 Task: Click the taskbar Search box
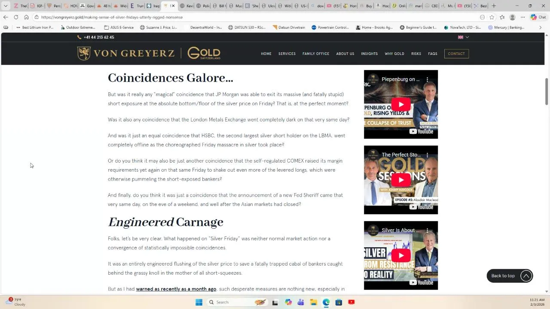coord(237,302)
